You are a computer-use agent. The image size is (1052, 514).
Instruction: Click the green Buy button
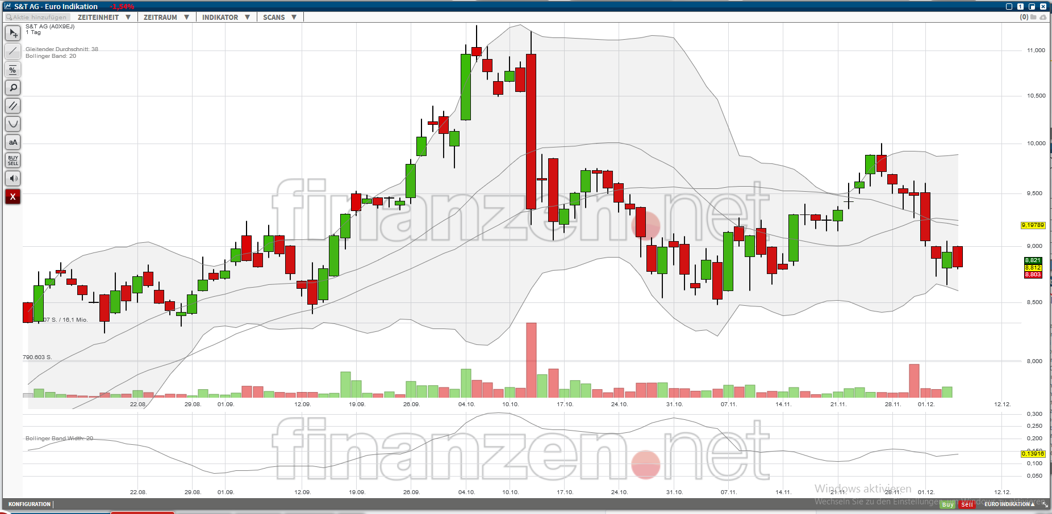(x=948, y=504)
